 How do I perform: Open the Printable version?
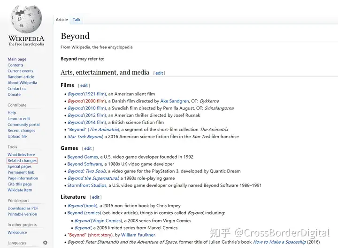click(23, 214)
